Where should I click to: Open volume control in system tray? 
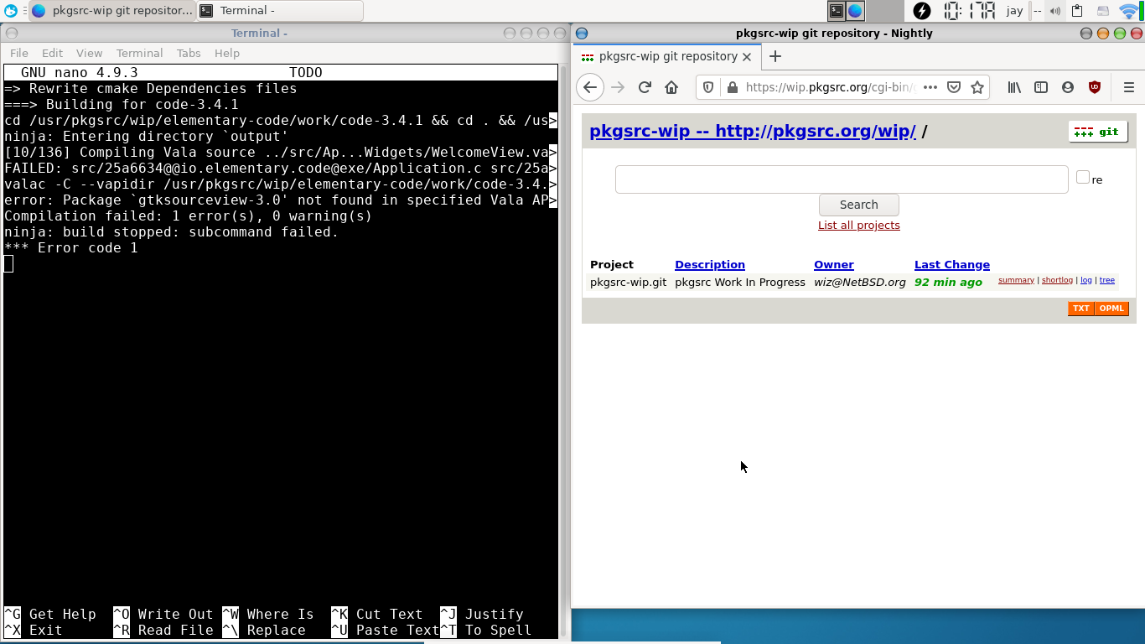click(x=1055, y=11)
